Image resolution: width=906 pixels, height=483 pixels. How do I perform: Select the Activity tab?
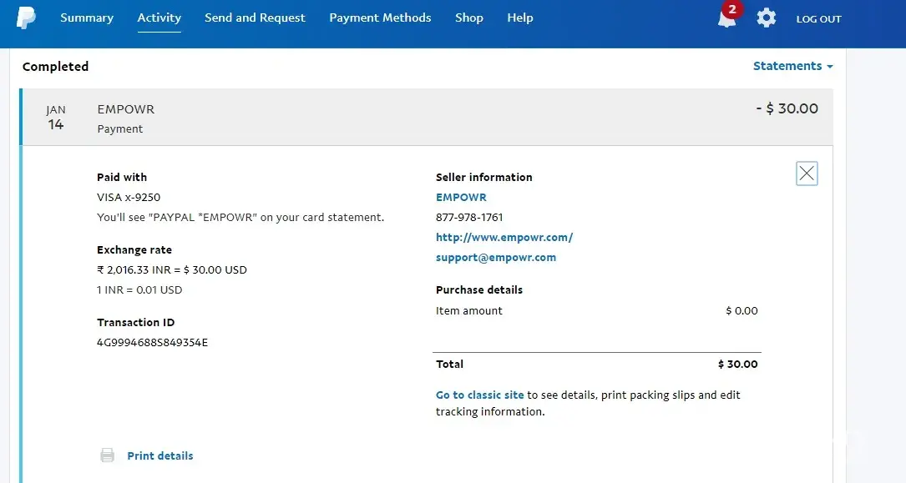pos(159,18)
